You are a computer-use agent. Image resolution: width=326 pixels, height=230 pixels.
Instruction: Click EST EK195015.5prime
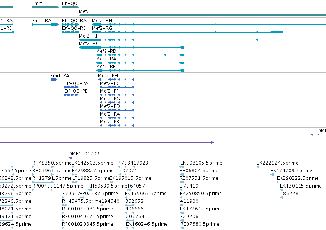pos(130,178)
